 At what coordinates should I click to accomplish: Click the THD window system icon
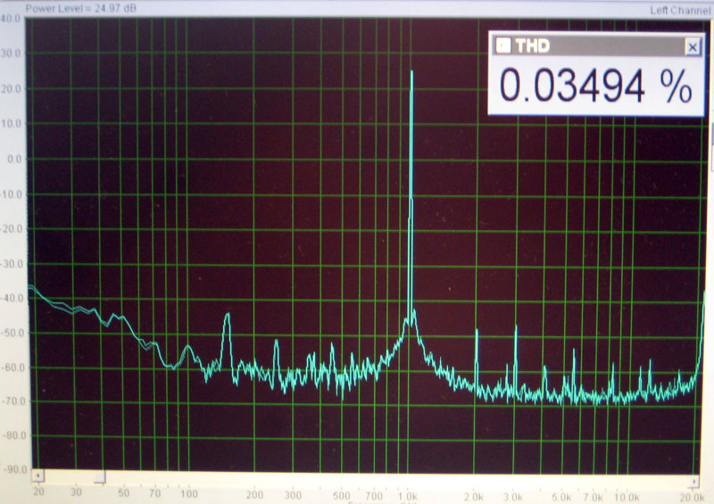pos(502,46)
